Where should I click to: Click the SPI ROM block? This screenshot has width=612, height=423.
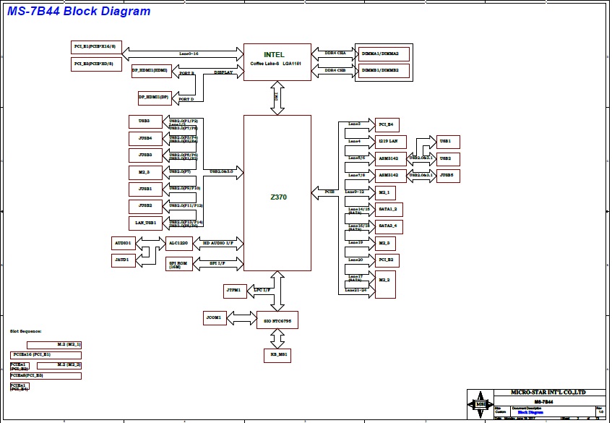178,264
